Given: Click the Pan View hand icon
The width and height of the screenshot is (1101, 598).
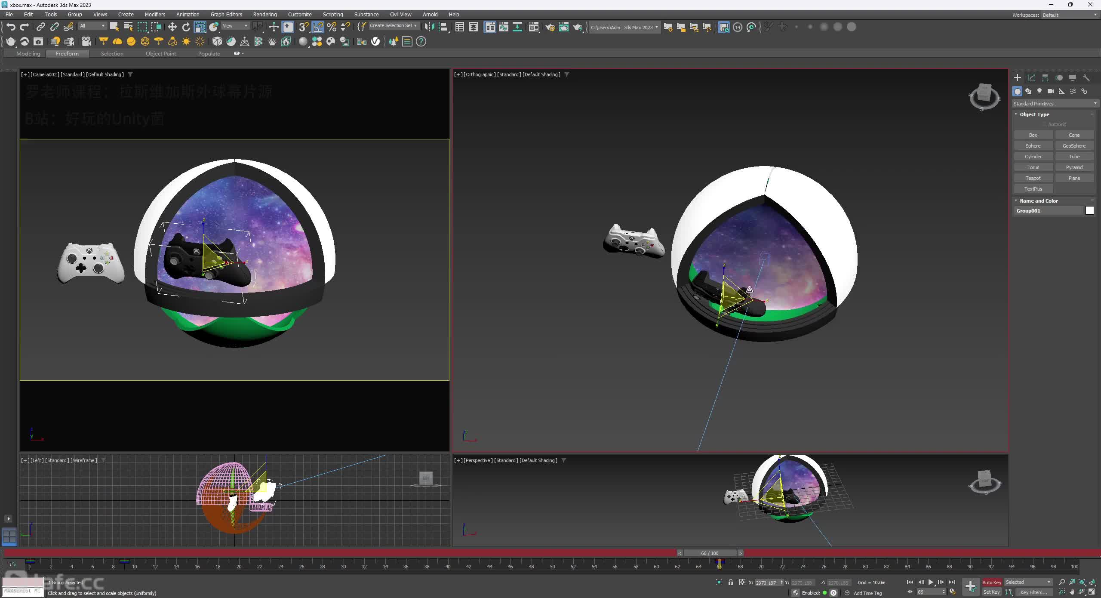Looking at the screenshot, I should 1072,592.
